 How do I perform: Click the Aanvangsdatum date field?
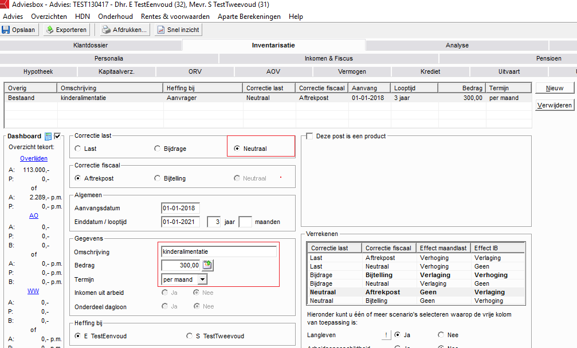pyautogui.click(x=180, y=208)
